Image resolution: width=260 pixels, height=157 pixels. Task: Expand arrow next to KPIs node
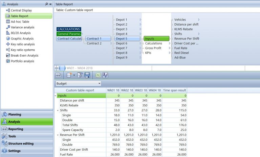(170, 53)
